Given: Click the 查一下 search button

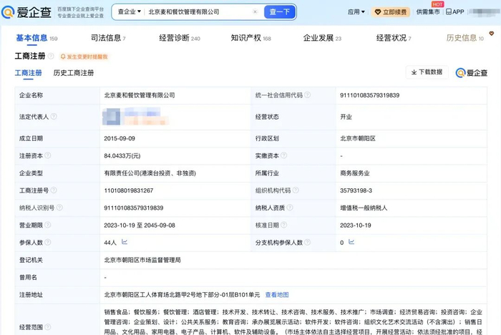Looking at the screenshot, I should tap(280, 12).
